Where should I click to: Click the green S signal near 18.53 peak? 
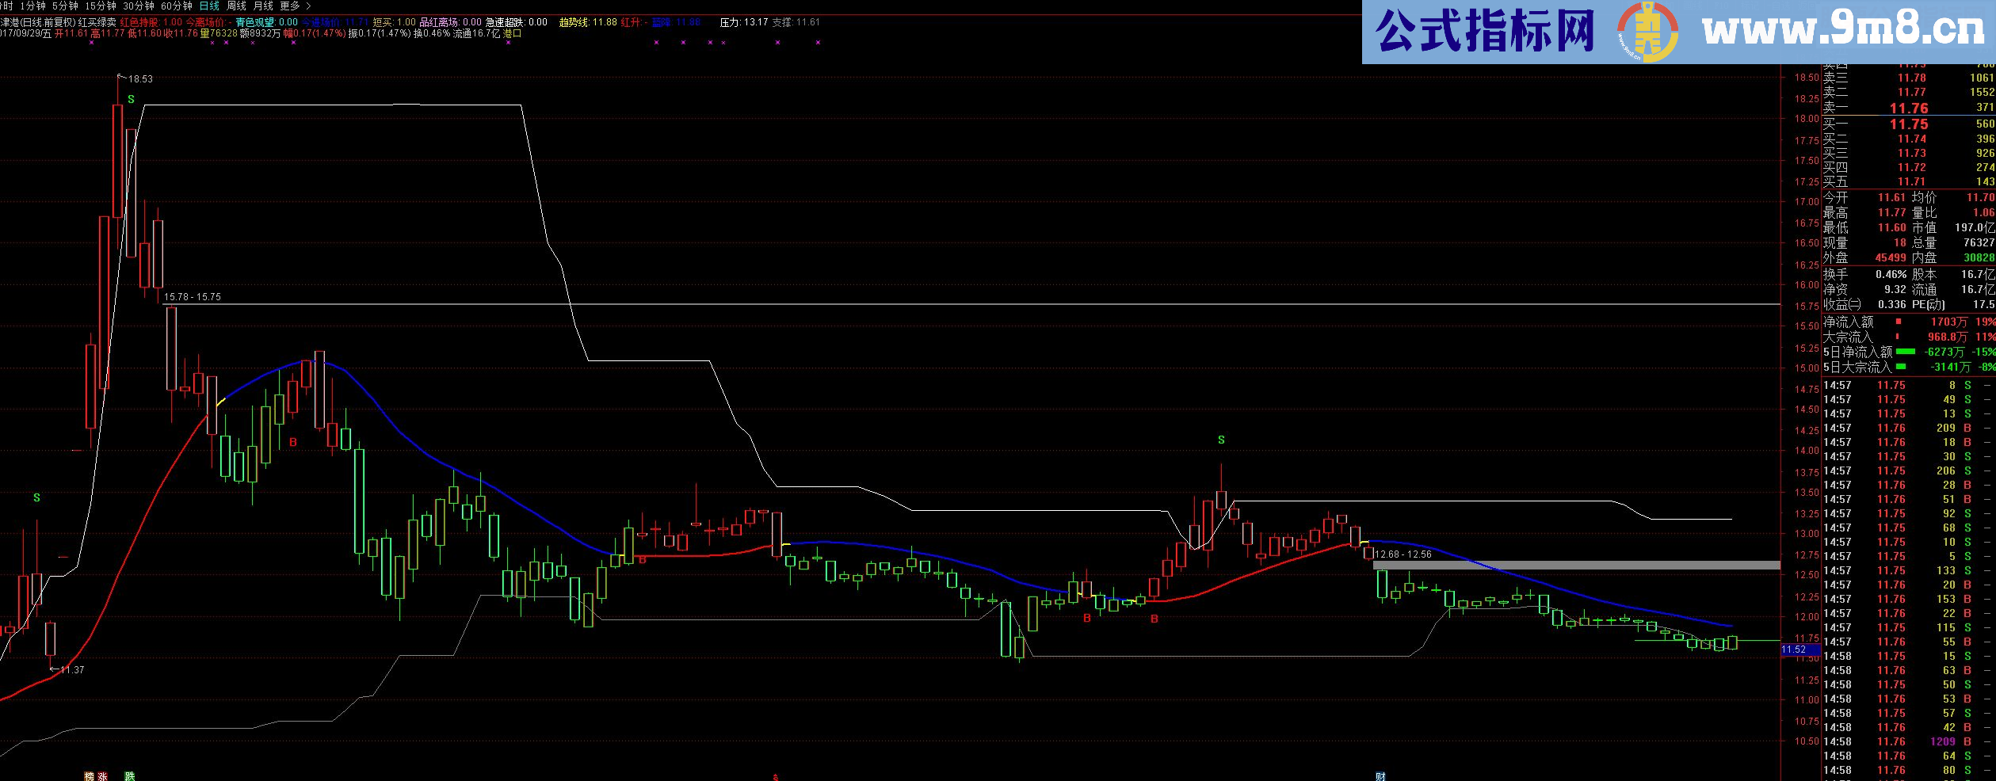point(132,100)
